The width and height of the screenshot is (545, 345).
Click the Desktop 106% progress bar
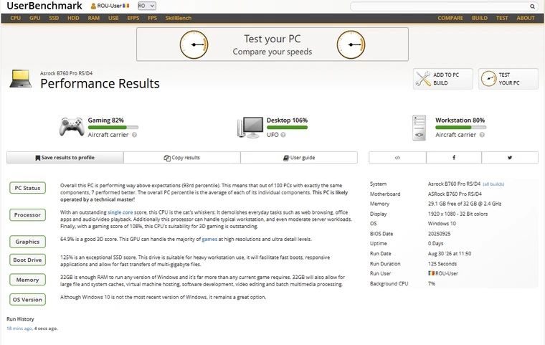tap(287, 127)
